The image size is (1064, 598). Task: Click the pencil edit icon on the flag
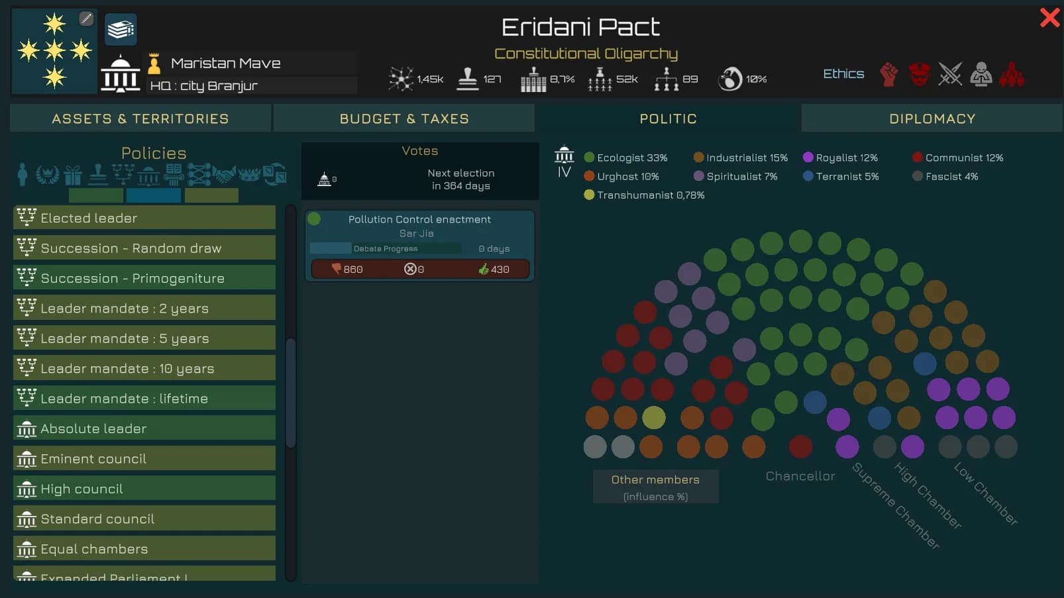point(86,19)
